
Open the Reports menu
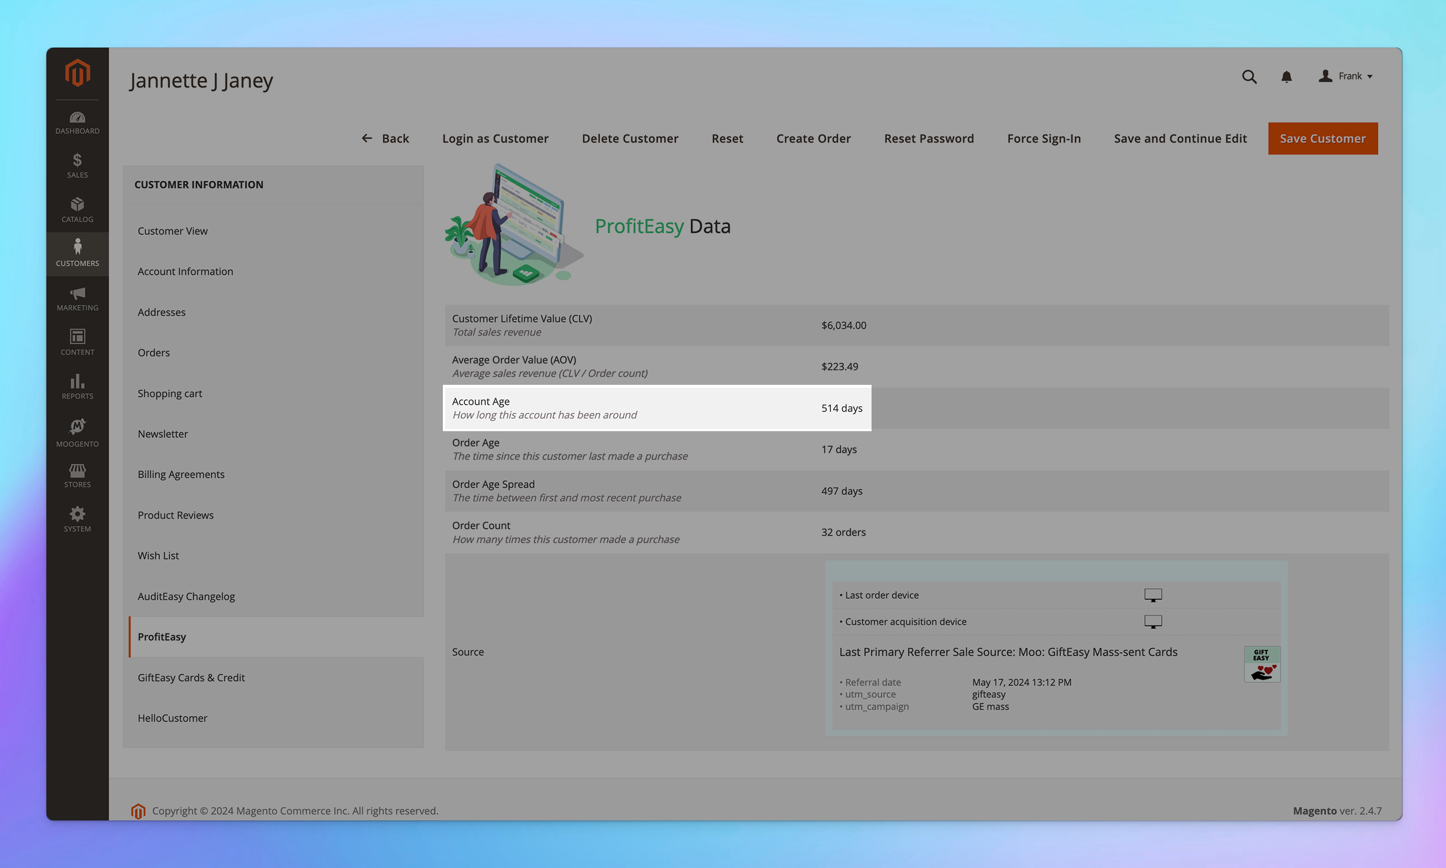pyautogui.click(x=77, y=387)
